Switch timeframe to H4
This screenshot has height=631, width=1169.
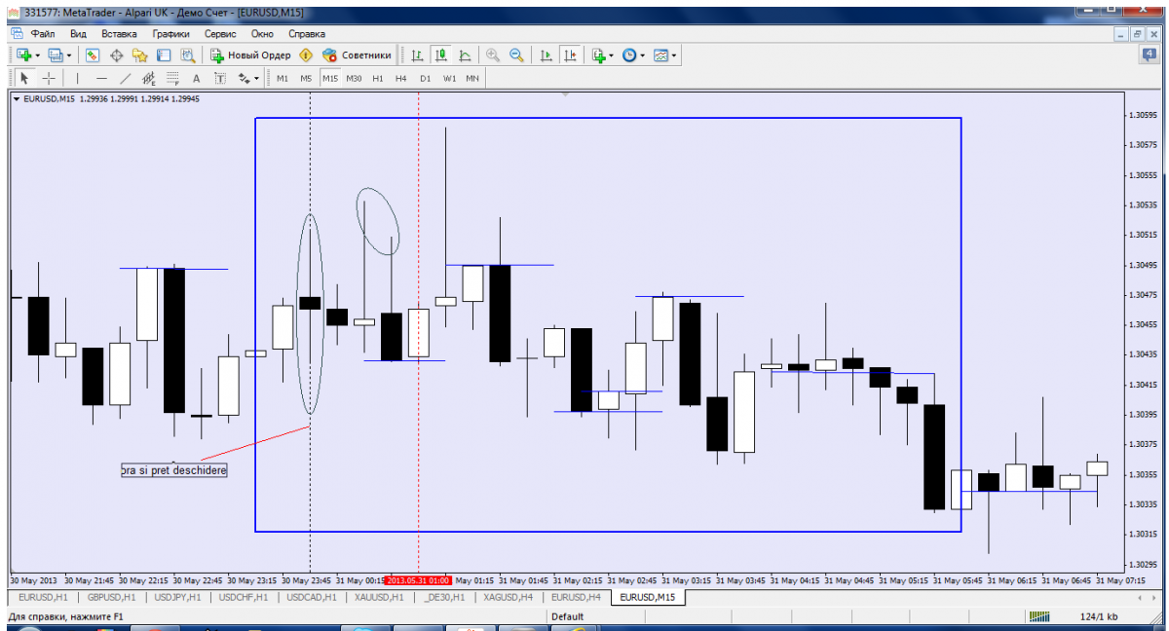click(400, 78)
